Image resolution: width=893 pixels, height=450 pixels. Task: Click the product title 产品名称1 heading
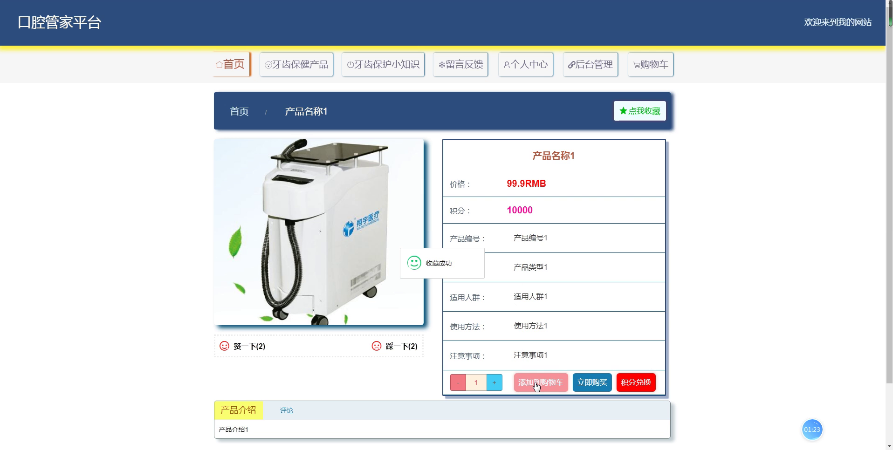554,156
